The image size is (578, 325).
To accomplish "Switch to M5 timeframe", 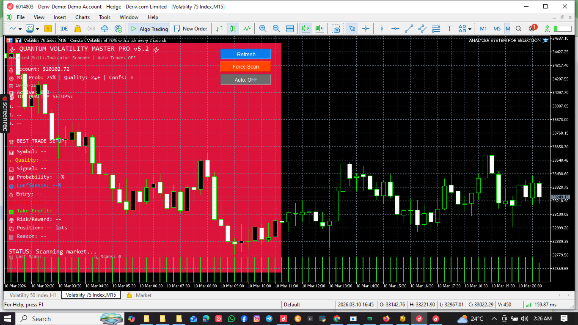I will 497,29.
